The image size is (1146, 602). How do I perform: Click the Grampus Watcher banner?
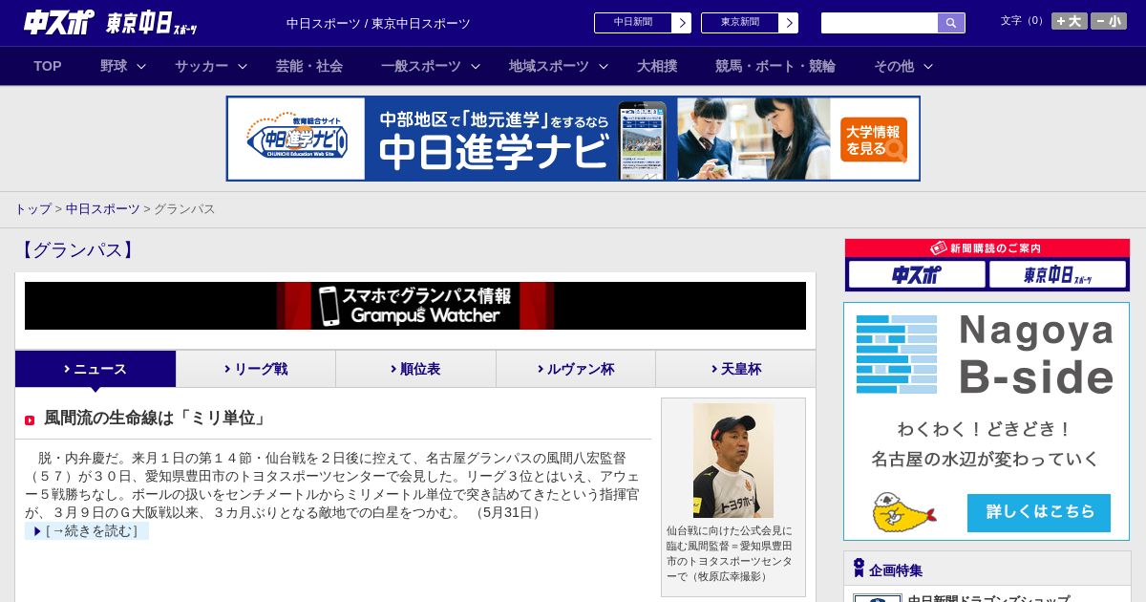(x=415, y=306)
